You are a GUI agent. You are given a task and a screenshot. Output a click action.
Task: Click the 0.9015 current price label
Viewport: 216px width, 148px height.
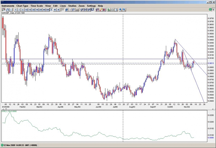pyautogui.click(x=211, y=63)
